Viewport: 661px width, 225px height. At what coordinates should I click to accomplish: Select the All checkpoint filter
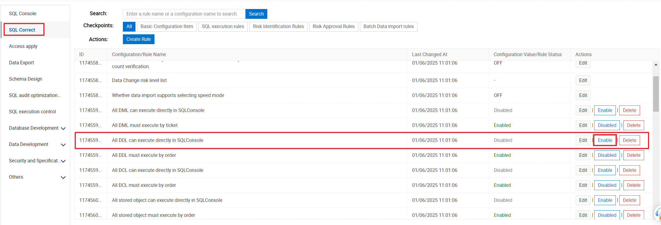(129, 26)
